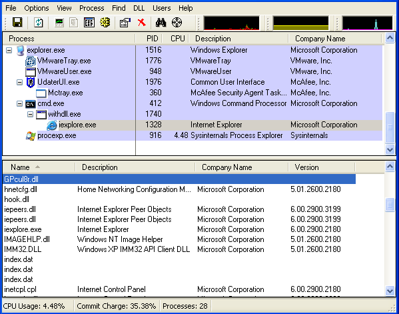The image size is (399, 314).
Task: Click the DLL pane scrollbar thumb
Action: click(390, 205)
